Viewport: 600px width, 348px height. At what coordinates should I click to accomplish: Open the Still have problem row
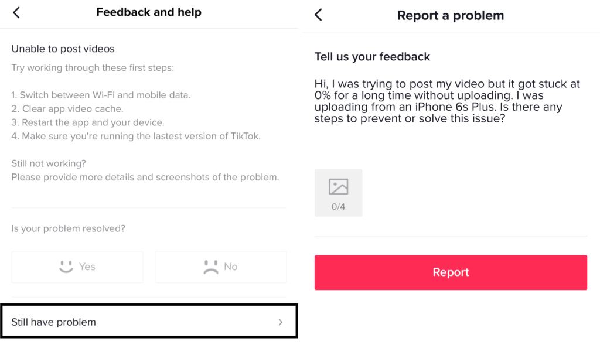[x=149, y=322]
